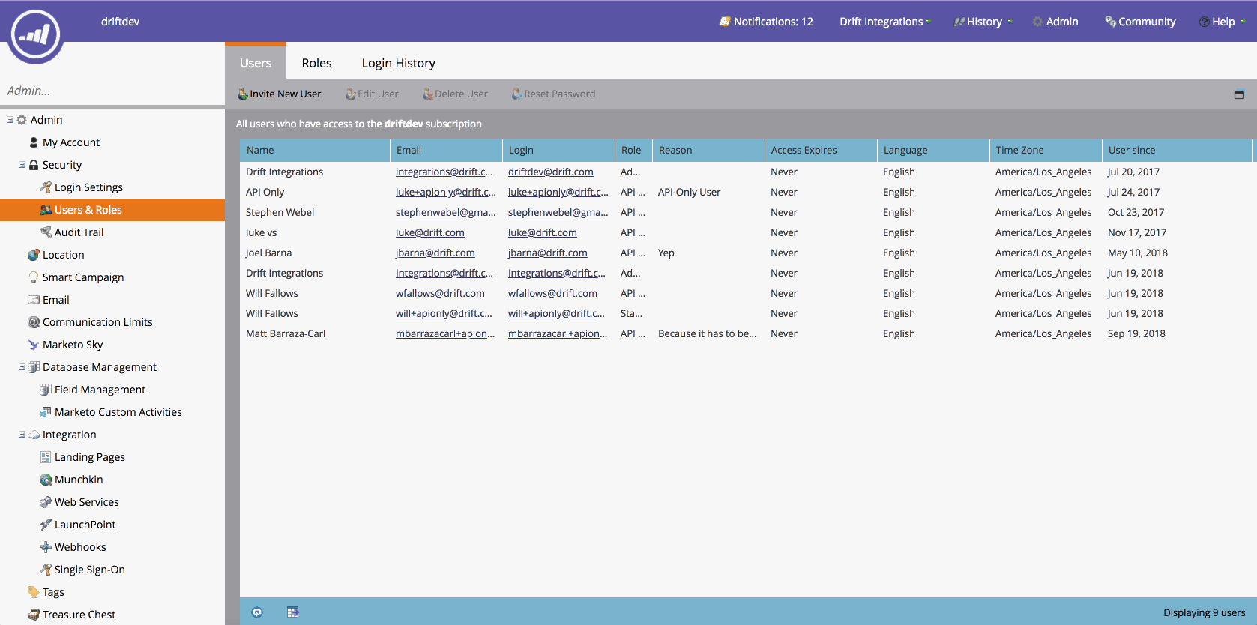Open the Drift Integrations dropdown menu
The width and height of the screenshot is (1257, 625).
884,22
